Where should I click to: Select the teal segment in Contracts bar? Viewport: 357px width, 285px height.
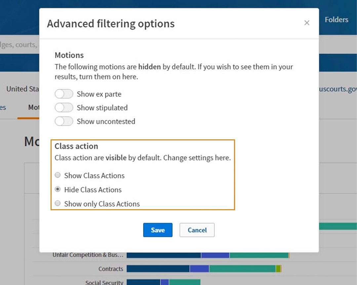242,269
